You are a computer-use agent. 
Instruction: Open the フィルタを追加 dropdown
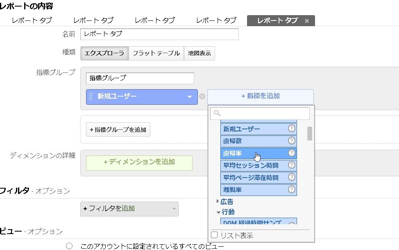click(x=129, y=209)
